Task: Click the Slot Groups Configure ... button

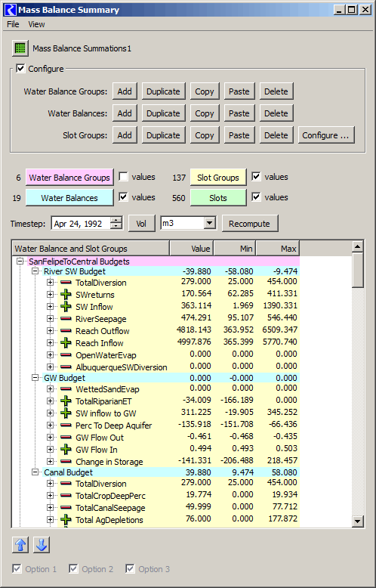Action: pyautogui.click(x=326, y=135)
